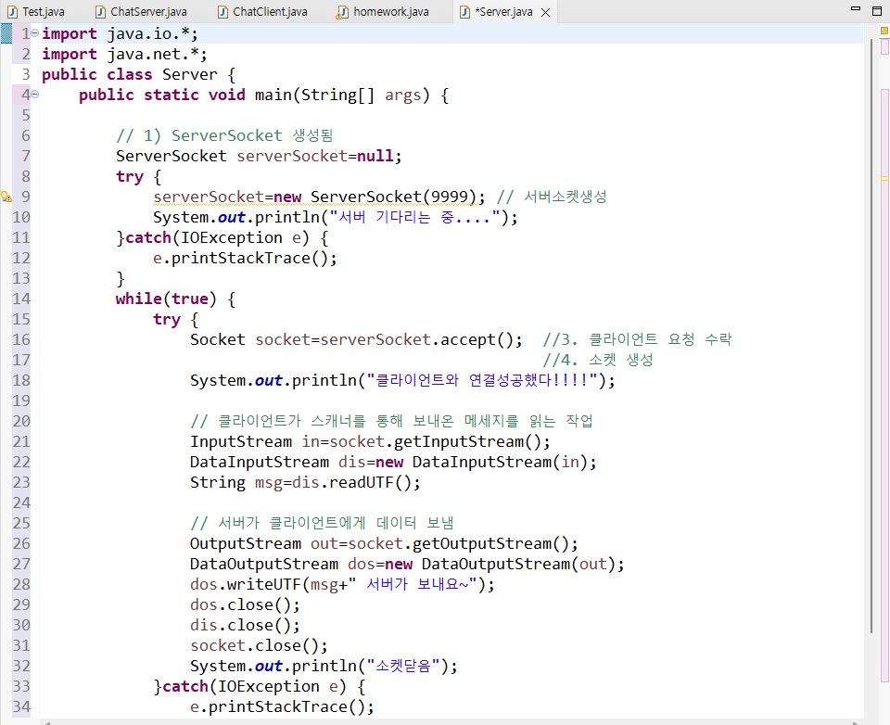The image size is (890, 725).
Task: Click the left arrow of horizontal scrollbar
Action: [46, 723]
